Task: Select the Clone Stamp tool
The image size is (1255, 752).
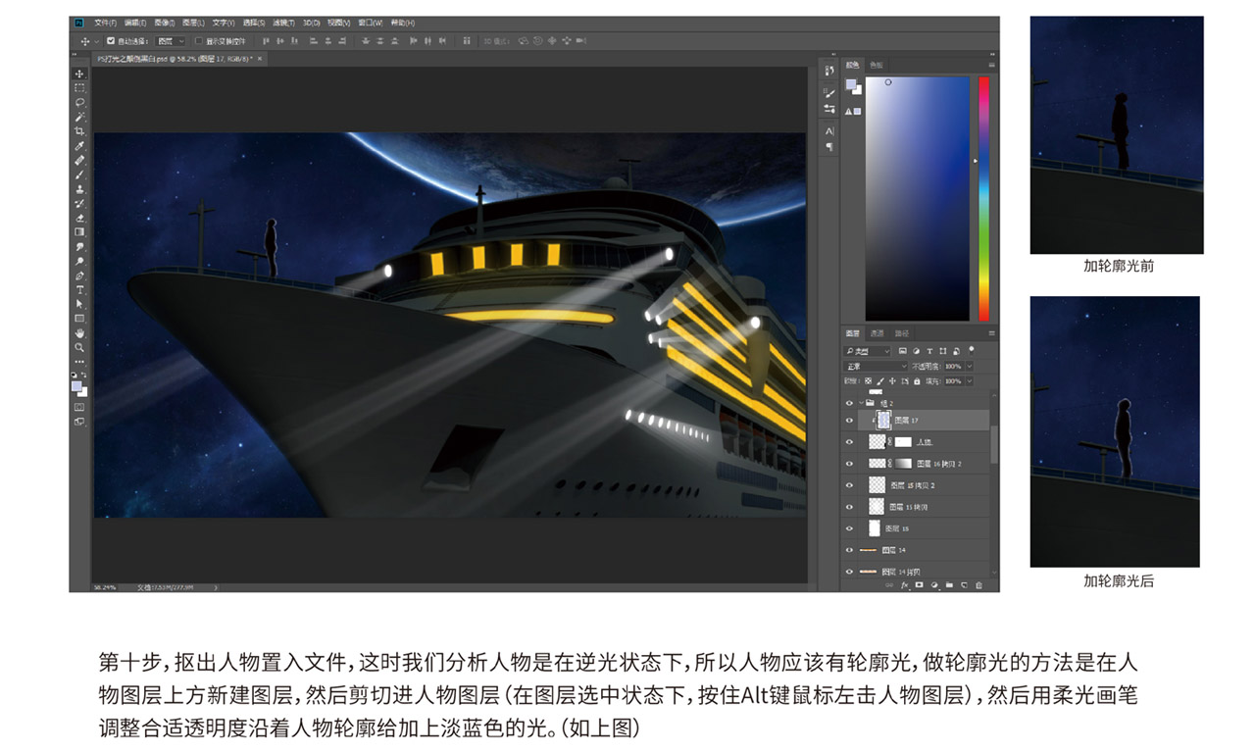Action: [x=79, y=188]
